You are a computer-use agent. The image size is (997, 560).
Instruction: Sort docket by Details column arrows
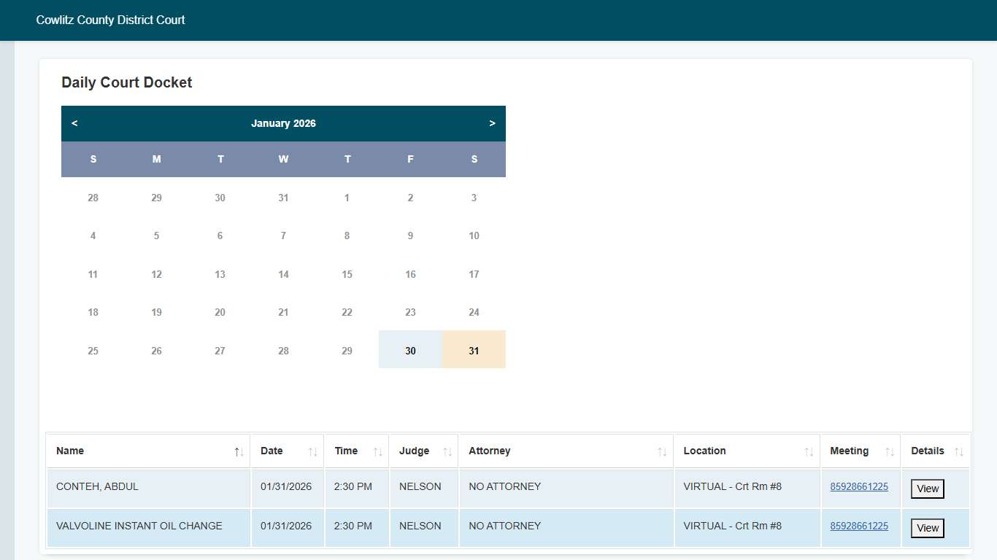click(x=958, y=452)
